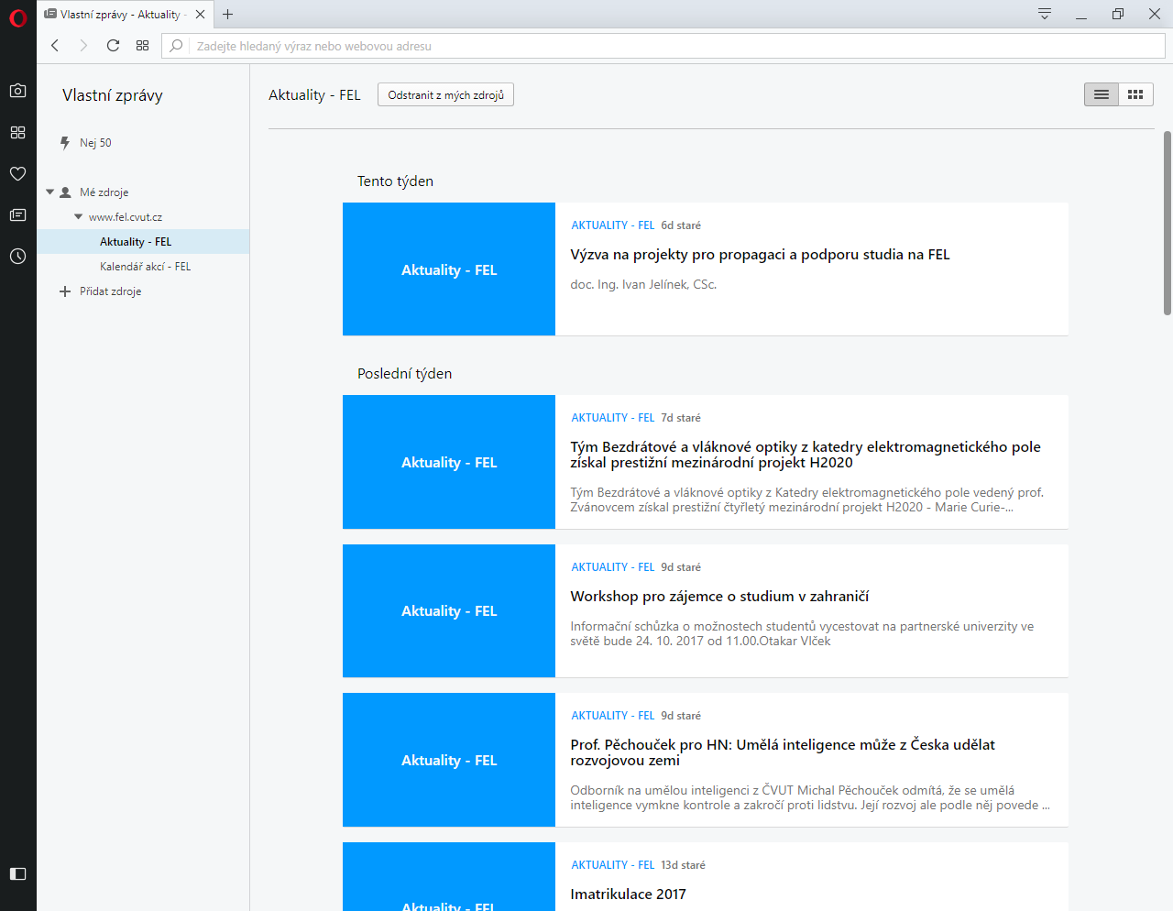The image size is (1173, 911).
Task: Open Speed Dial from the sidebar
Action: coord(17,132)
